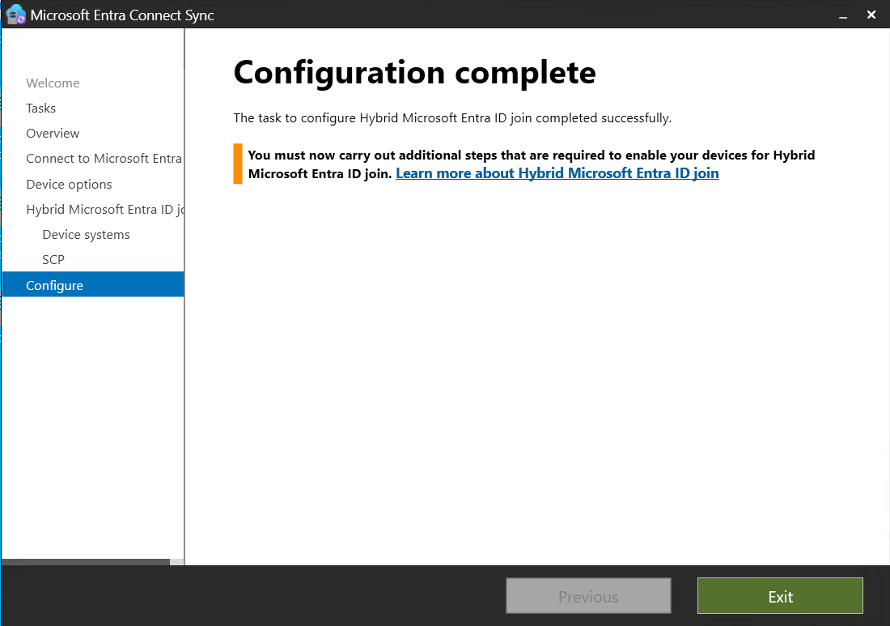
Task: Select the Device options step
Action: pyautogui.click(x=70, y=184)
